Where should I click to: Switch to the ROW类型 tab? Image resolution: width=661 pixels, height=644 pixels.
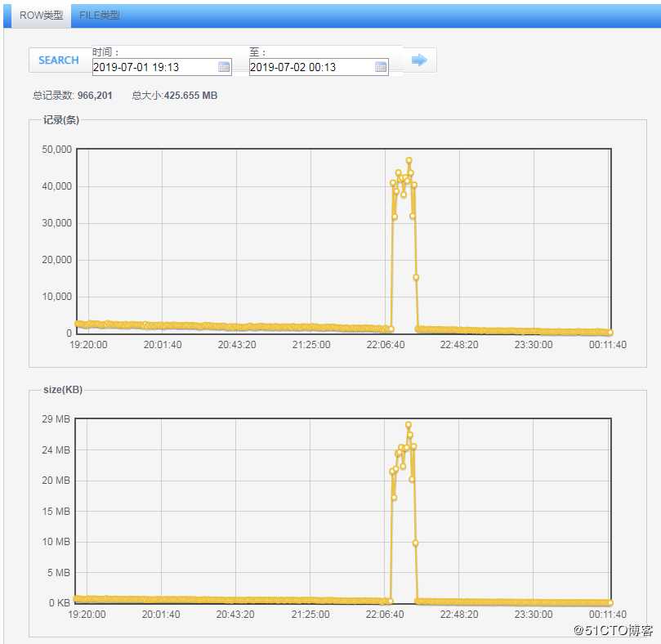(x=42, y=16)
